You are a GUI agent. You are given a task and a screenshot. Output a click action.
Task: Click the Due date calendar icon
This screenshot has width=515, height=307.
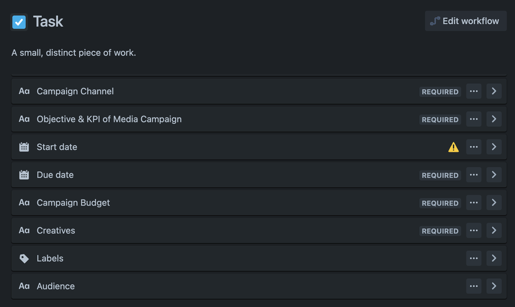pyautogui.click(x=24, y=175)
